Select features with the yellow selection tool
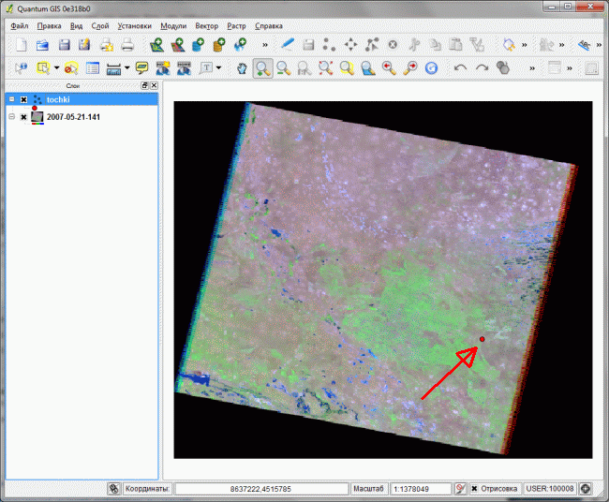Screen dimensions: 609x502 43,68
